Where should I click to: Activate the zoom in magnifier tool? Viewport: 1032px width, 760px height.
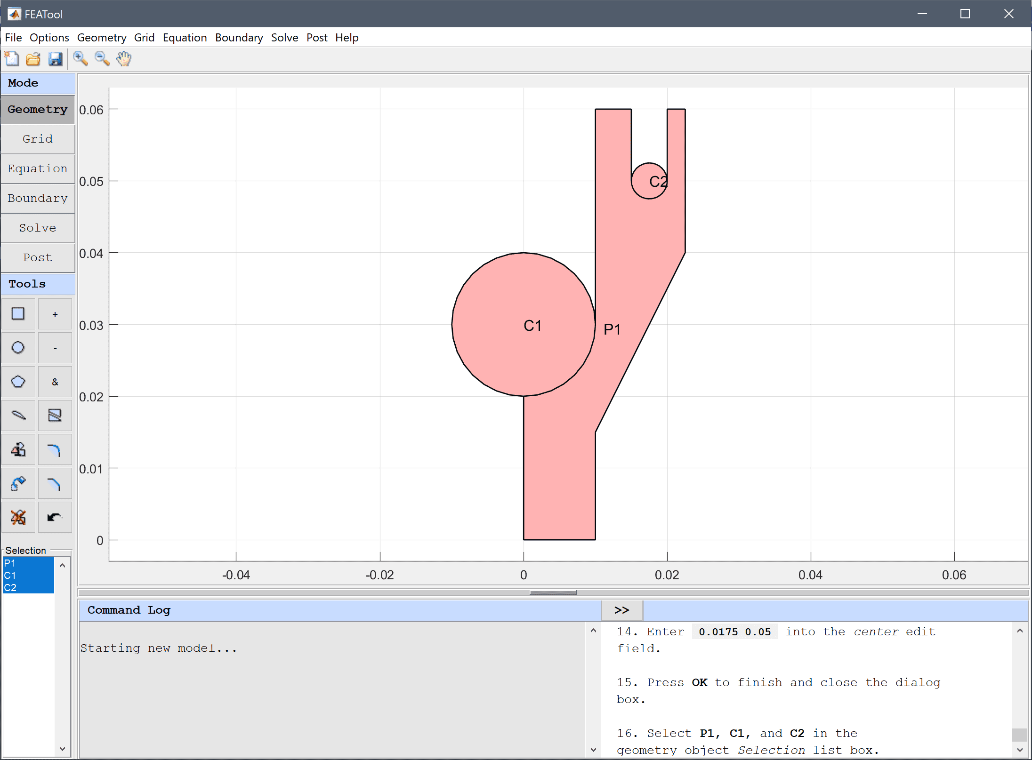tap(80, 59)
